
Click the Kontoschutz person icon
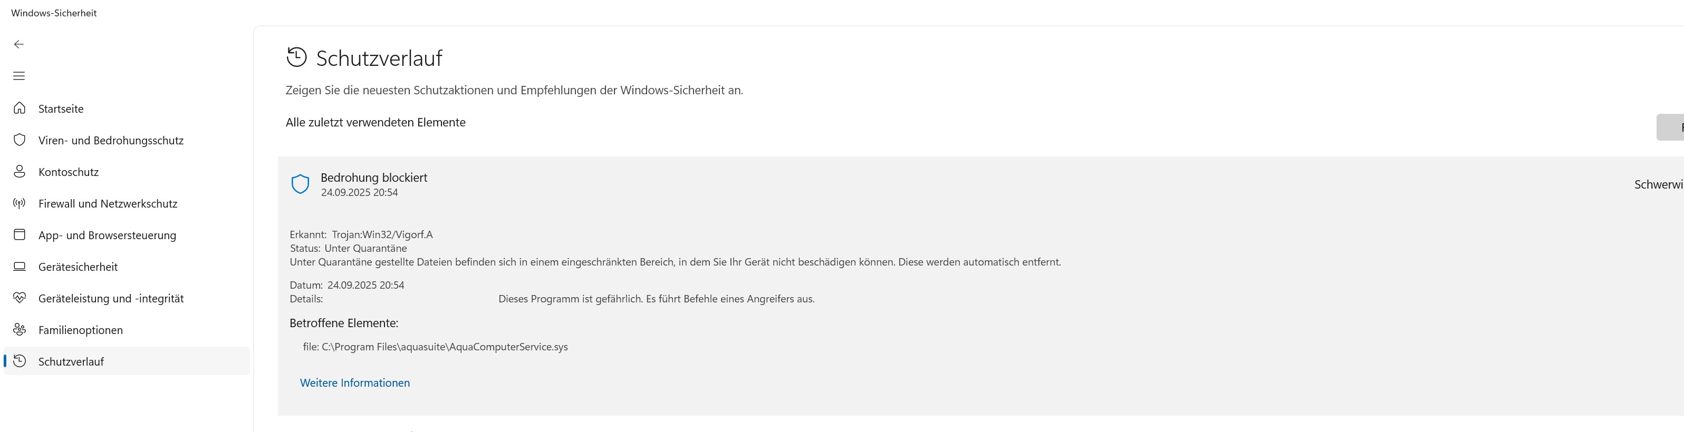20,172
